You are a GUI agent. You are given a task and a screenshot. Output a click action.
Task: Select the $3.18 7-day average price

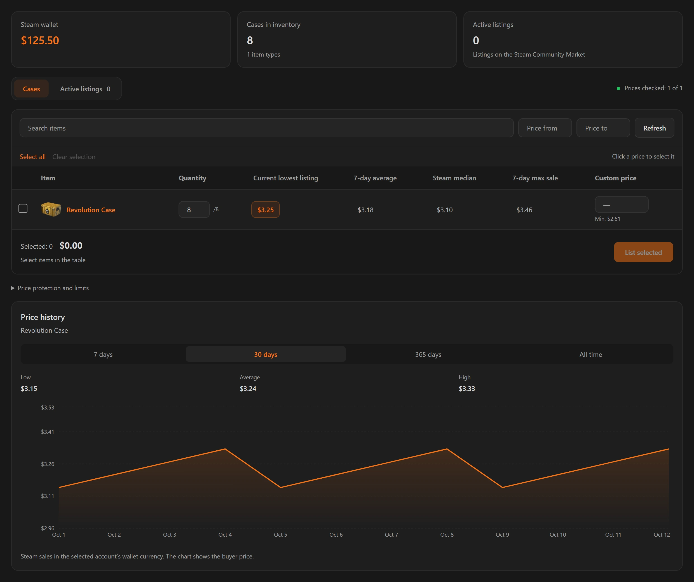tap(365, 210)
